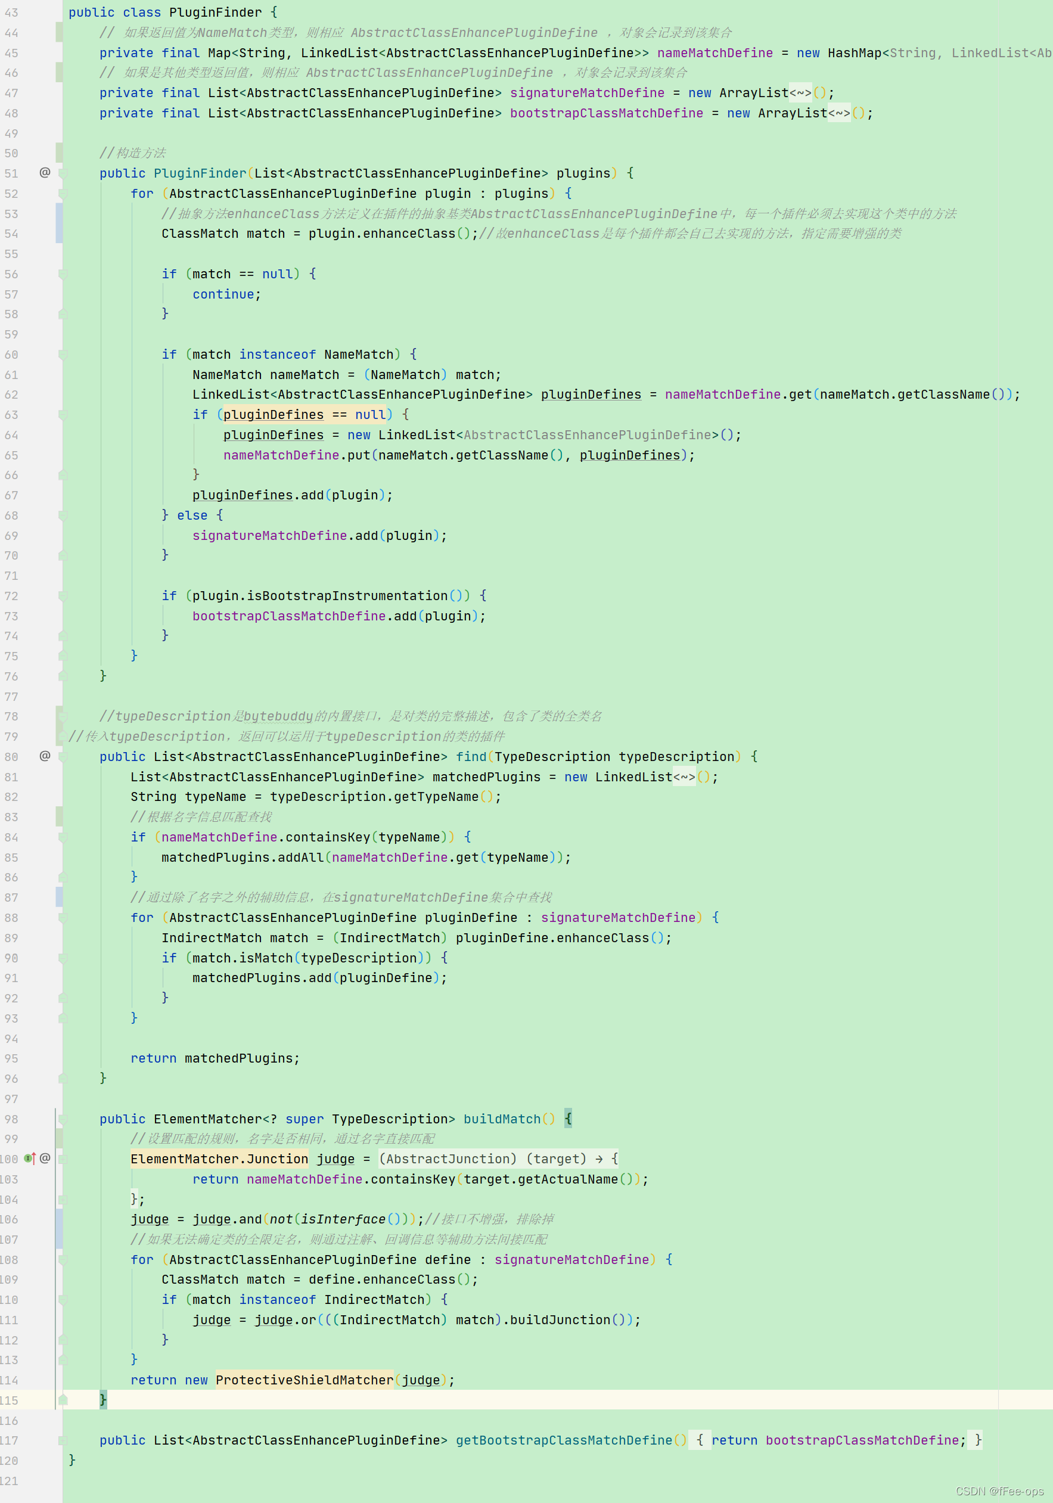
Task: Expand the folded <~> in bootstrapClassMatchDefine declaration
Action: [839, 113]
